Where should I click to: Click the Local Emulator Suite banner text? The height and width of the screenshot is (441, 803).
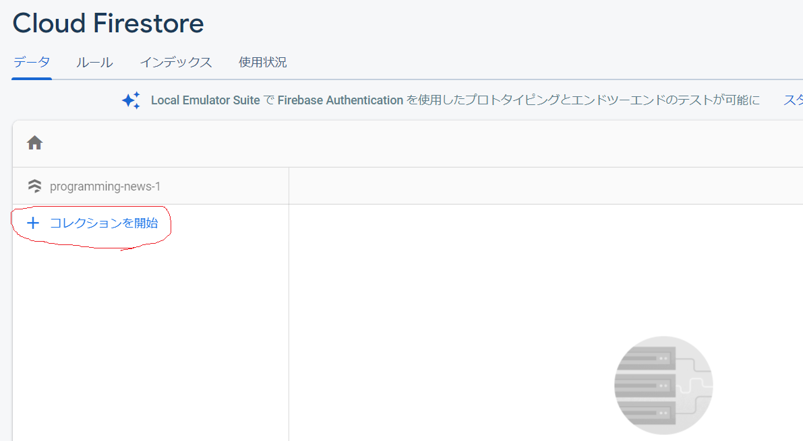coord(455,100)
